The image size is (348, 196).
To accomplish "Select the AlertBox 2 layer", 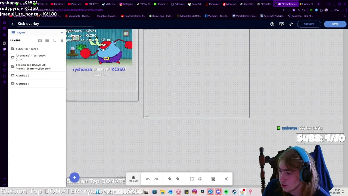I will [x=37, y=75].
